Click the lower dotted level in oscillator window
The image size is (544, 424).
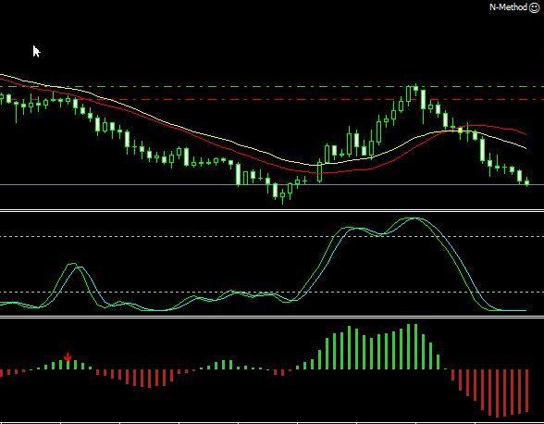[272, 292]
